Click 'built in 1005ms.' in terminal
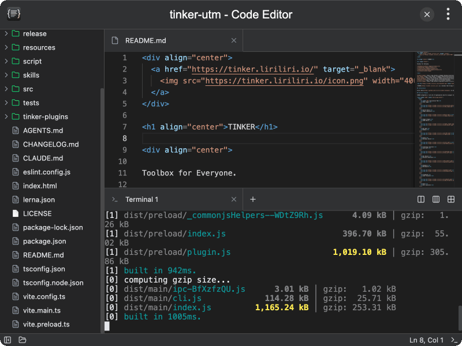 [x=162, y=317]
